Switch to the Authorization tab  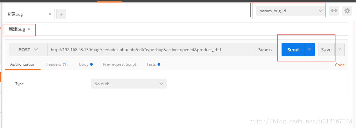point(23,64)
